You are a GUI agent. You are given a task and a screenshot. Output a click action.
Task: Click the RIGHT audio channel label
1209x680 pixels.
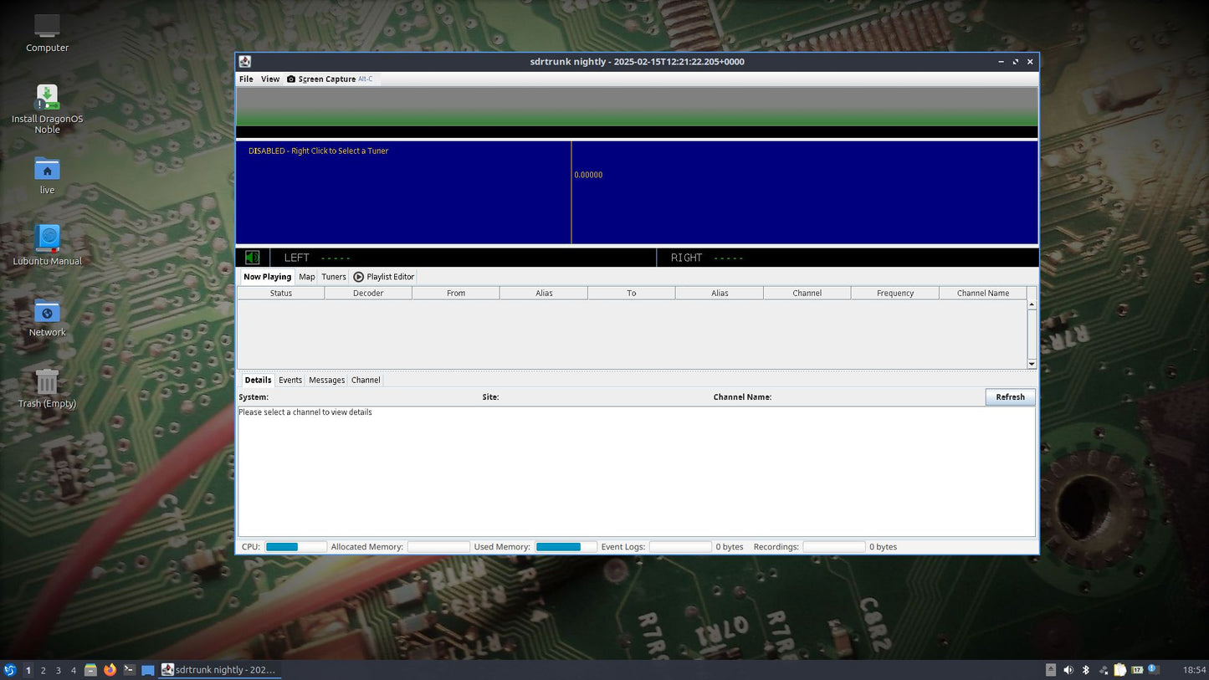(x=686, y=258)
